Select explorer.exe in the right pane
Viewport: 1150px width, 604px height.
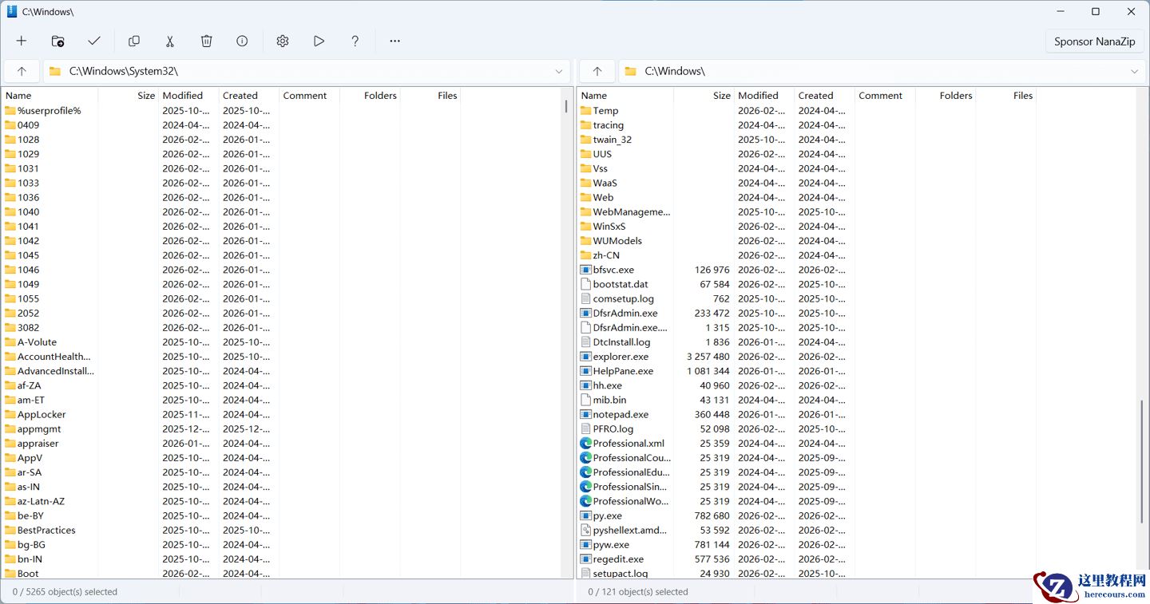(x=621, y=357)
